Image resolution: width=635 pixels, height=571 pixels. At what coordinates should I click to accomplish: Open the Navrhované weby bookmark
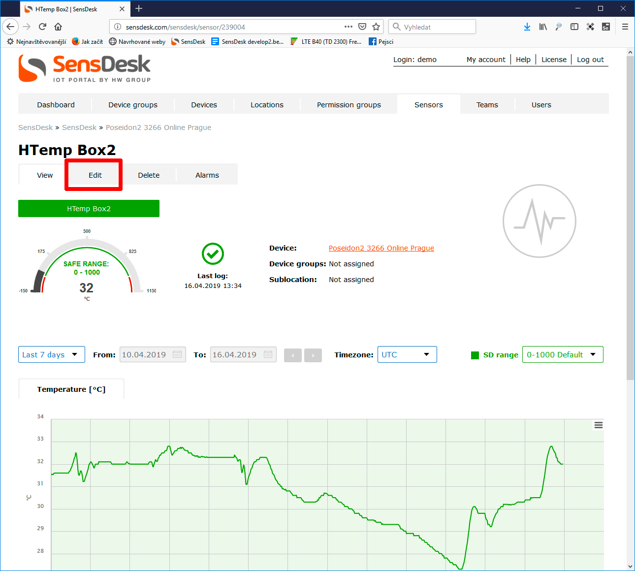pyautogui.click(x=137, y=41)
